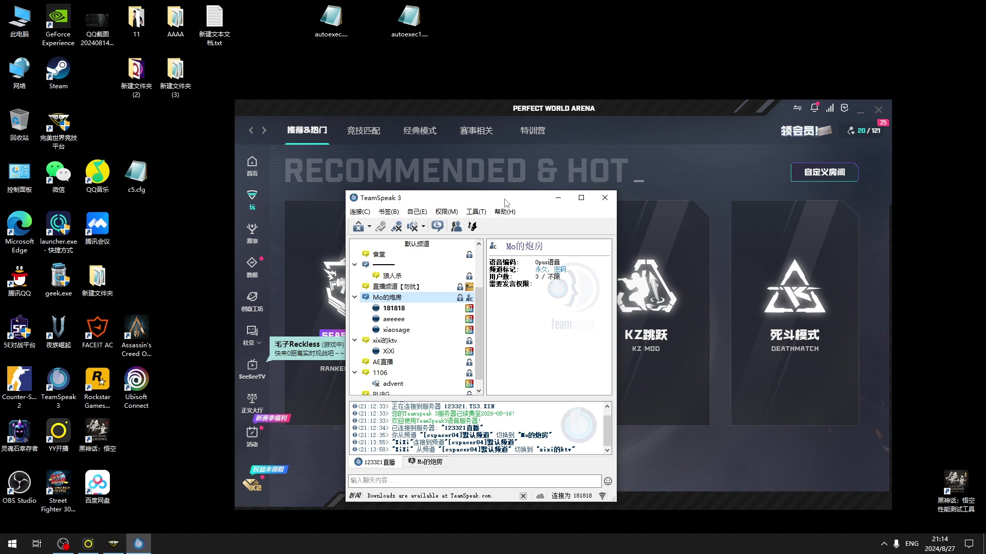
Task: Open the 经典模式 tab in Perfect World Arena
Action: [420, 130]
